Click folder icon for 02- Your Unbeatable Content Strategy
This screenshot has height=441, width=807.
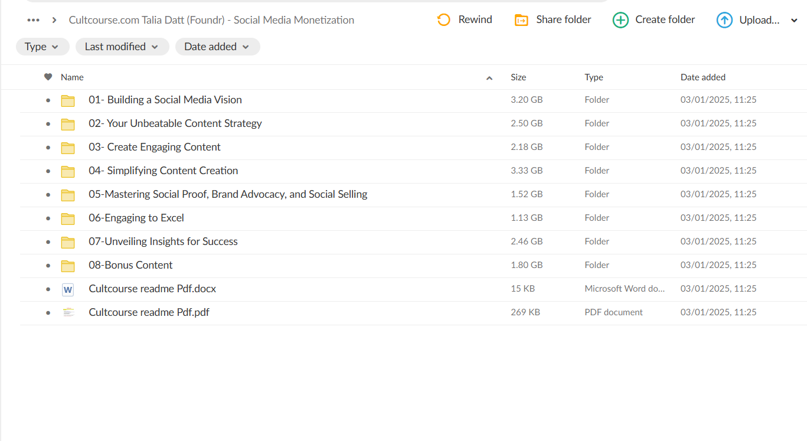(x=68, y=124)
